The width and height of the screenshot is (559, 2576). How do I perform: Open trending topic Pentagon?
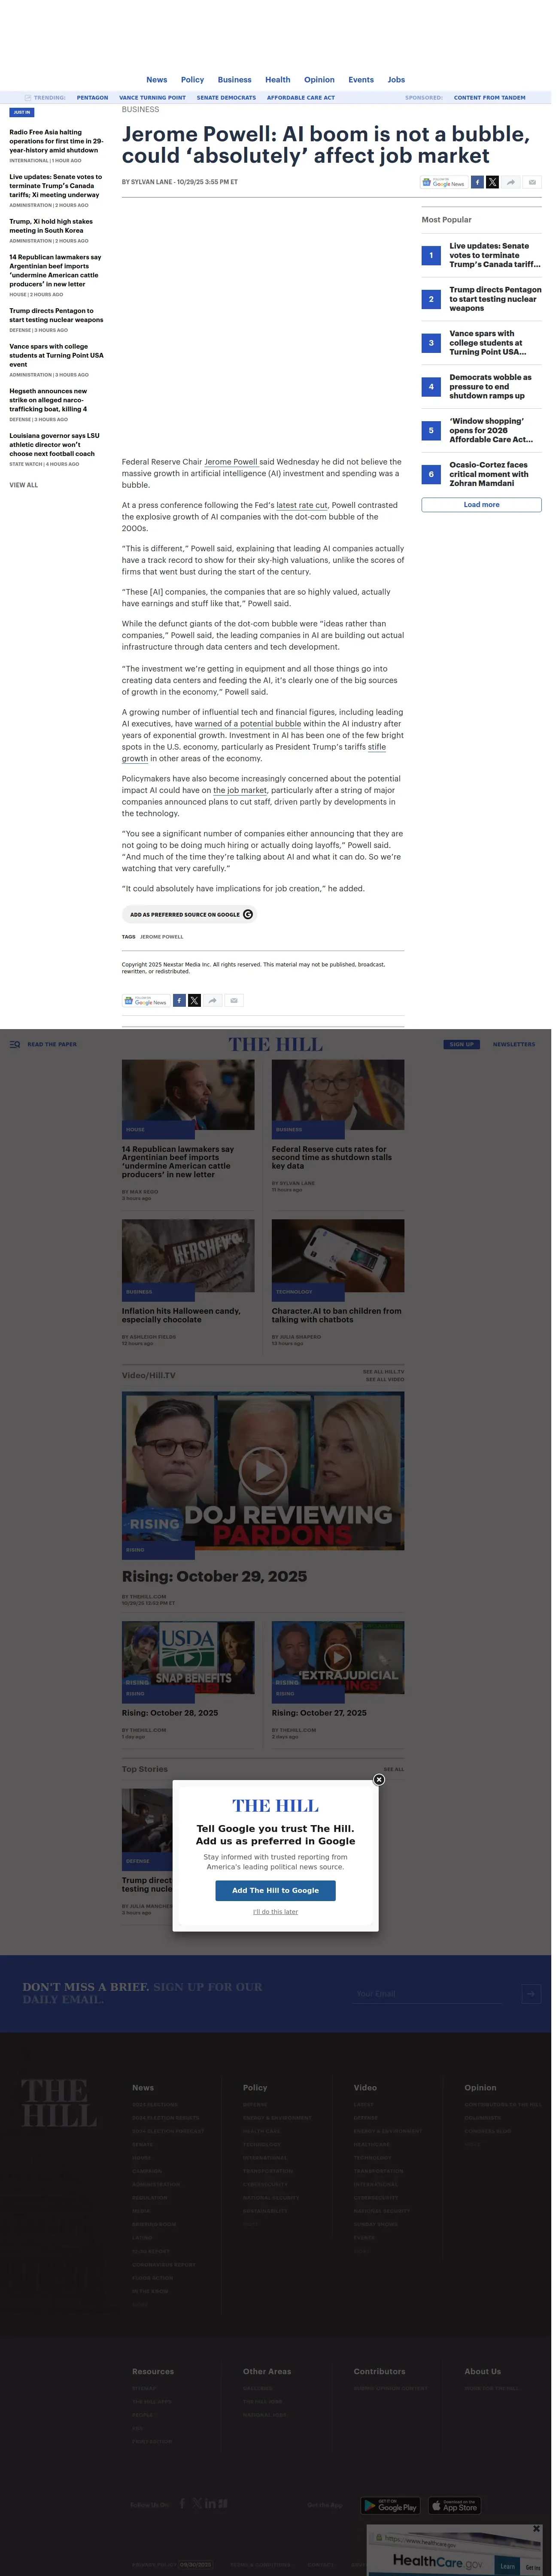(x=92, y=98)
